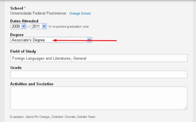Image resolution: width=196 pixels, height=122 pixels.
Task: Click the Universidade Federal Fluminense school name
Action: pos(38,14)
